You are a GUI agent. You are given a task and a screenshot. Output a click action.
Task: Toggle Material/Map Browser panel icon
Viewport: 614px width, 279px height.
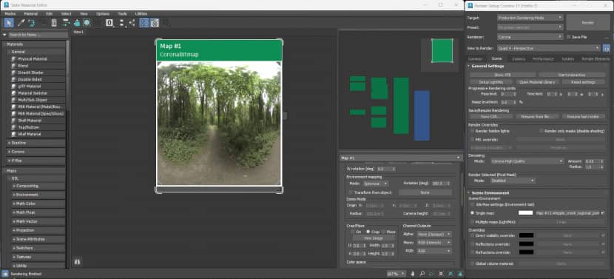pos(144,23)
